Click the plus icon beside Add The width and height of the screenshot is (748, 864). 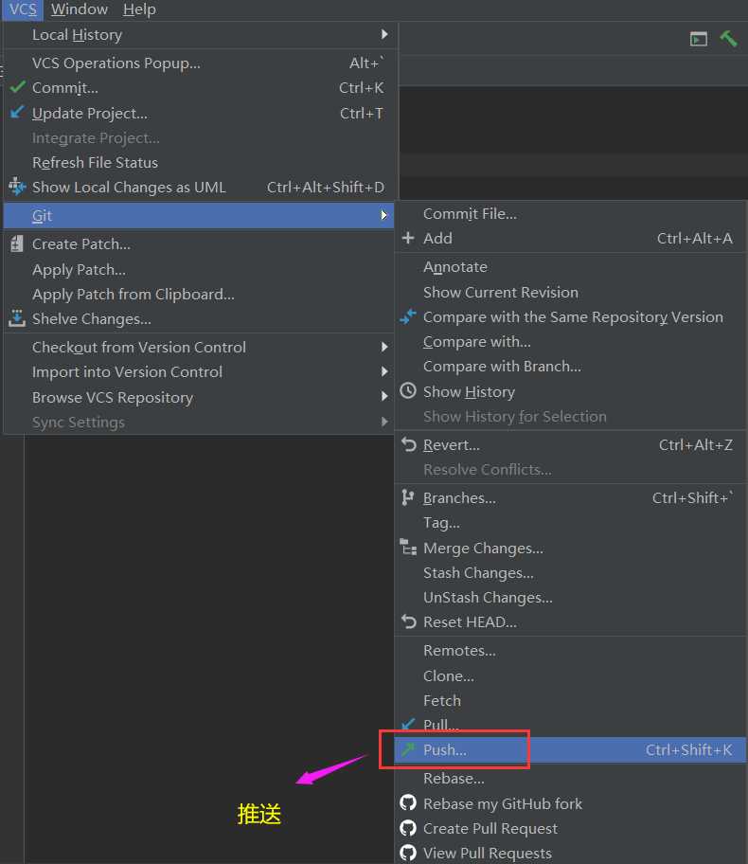(408, 238)
